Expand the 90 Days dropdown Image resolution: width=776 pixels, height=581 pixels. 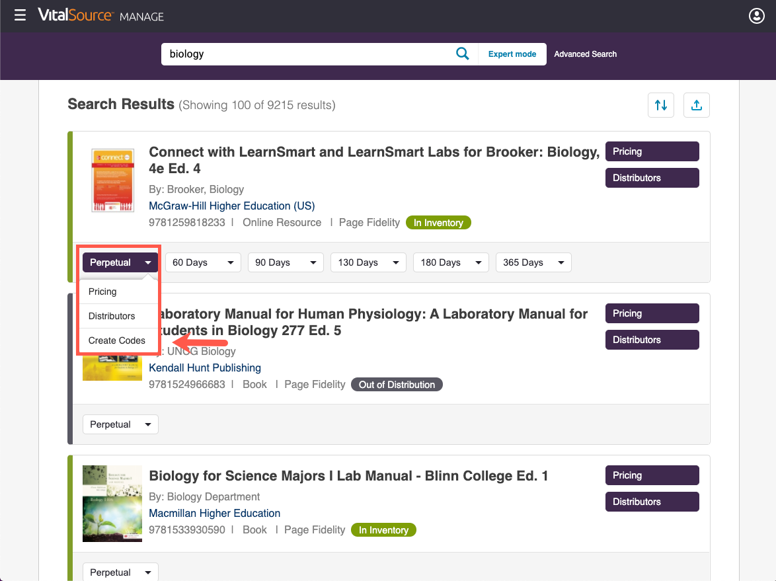pyautogui.click(x=286, y=262)
